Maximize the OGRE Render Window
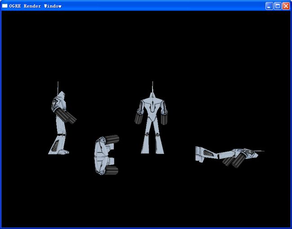 tap(278, 6)
